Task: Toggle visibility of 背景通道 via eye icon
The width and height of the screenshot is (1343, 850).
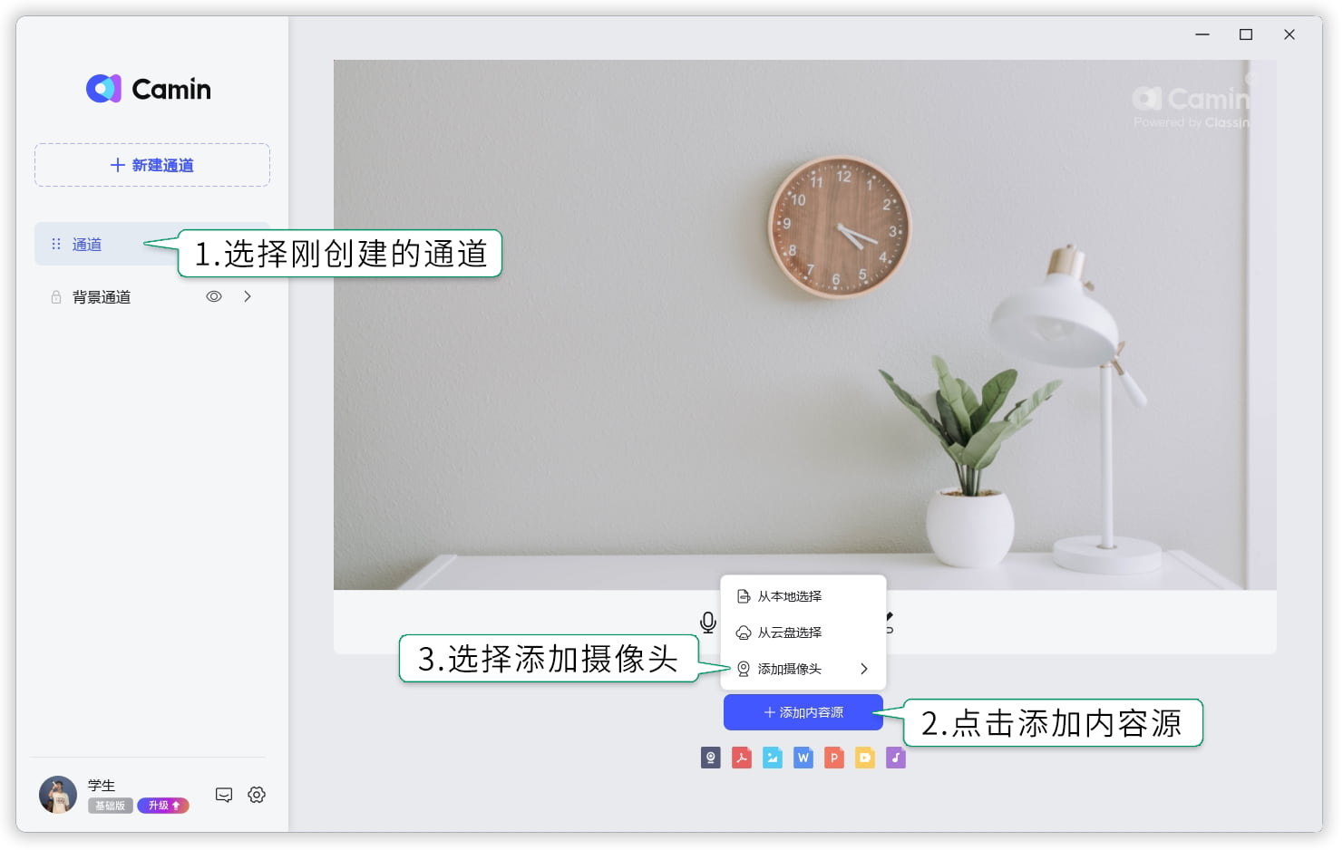Action: tap(214, 296)
